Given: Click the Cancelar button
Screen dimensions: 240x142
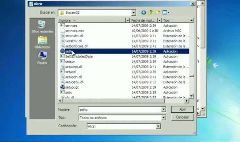Looking at the screenshot, I should (x=182, y=117).
